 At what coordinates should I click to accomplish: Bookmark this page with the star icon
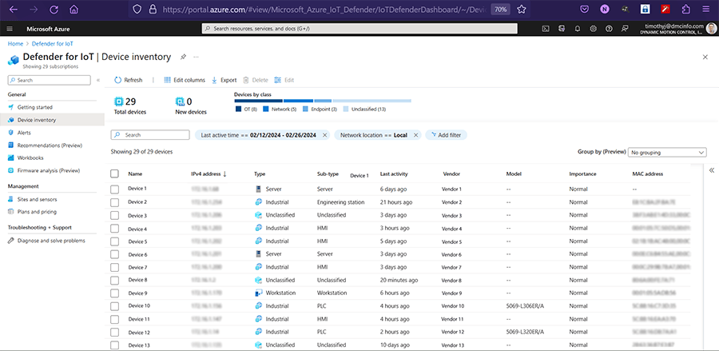(522, 9)
